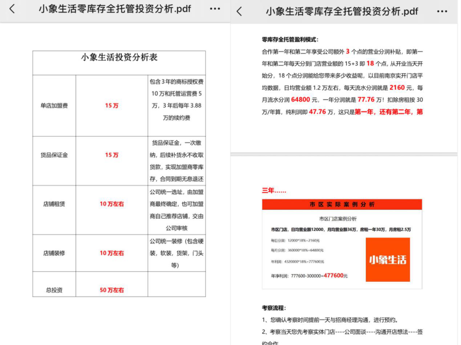Open the more options menu on the left
Screen dimensions: 461x345
pos(215,9)
